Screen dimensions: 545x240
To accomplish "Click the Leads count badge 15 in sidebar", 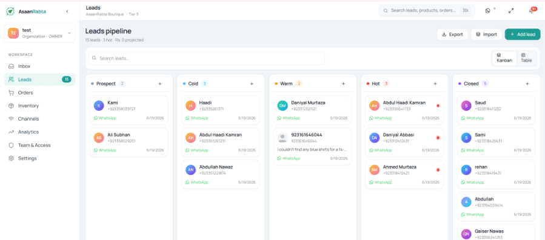I will coord(67,79).
